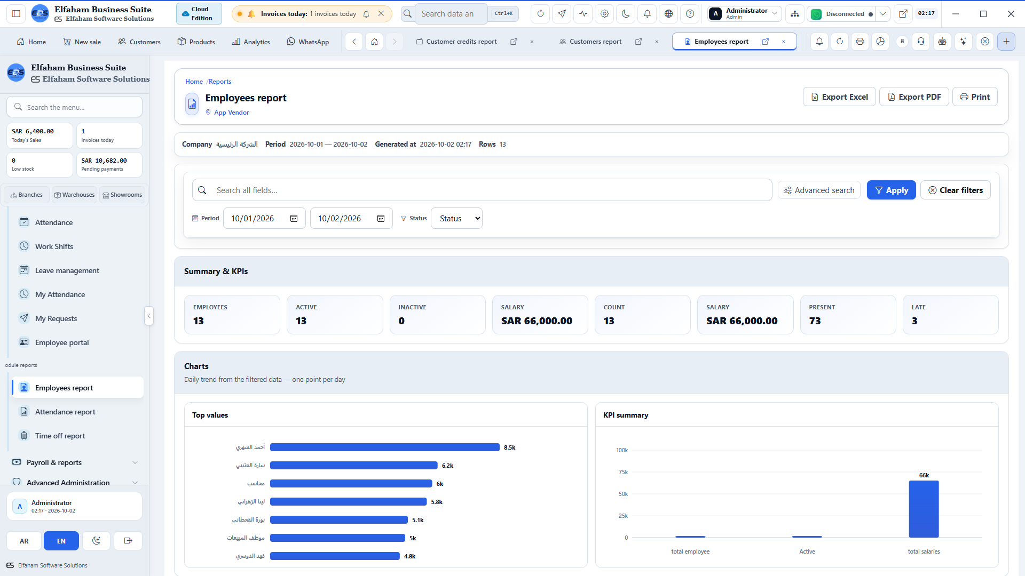The height and width of the screenshot is (576, 1025).
Task: Click the headset support icon in tab bar
Action: click(921, 42)
